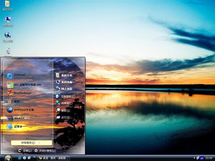Open 控制面板(C) control panel
215x161 pixels.
click(65, 96)
